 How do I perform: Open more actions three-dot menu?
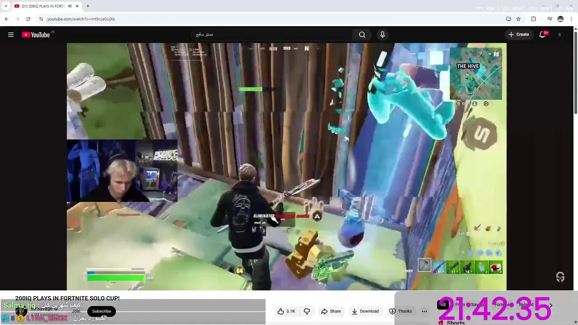(x=424, y=311)
